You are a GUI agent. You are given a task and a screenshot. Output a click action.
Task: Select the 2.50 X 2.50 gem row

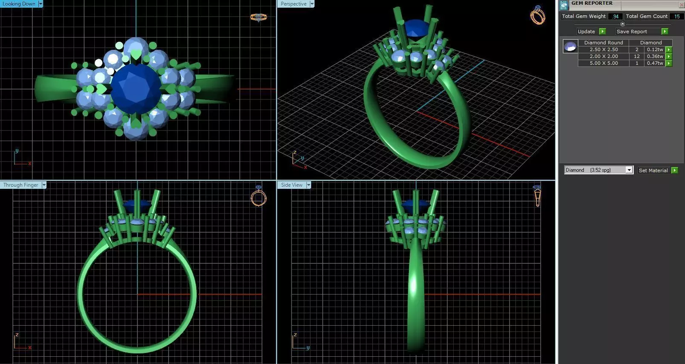(625, 50)
